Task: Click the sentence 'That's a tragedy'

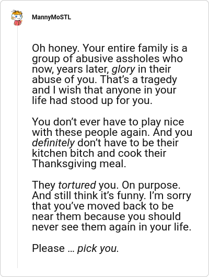Action: (138, 79)
